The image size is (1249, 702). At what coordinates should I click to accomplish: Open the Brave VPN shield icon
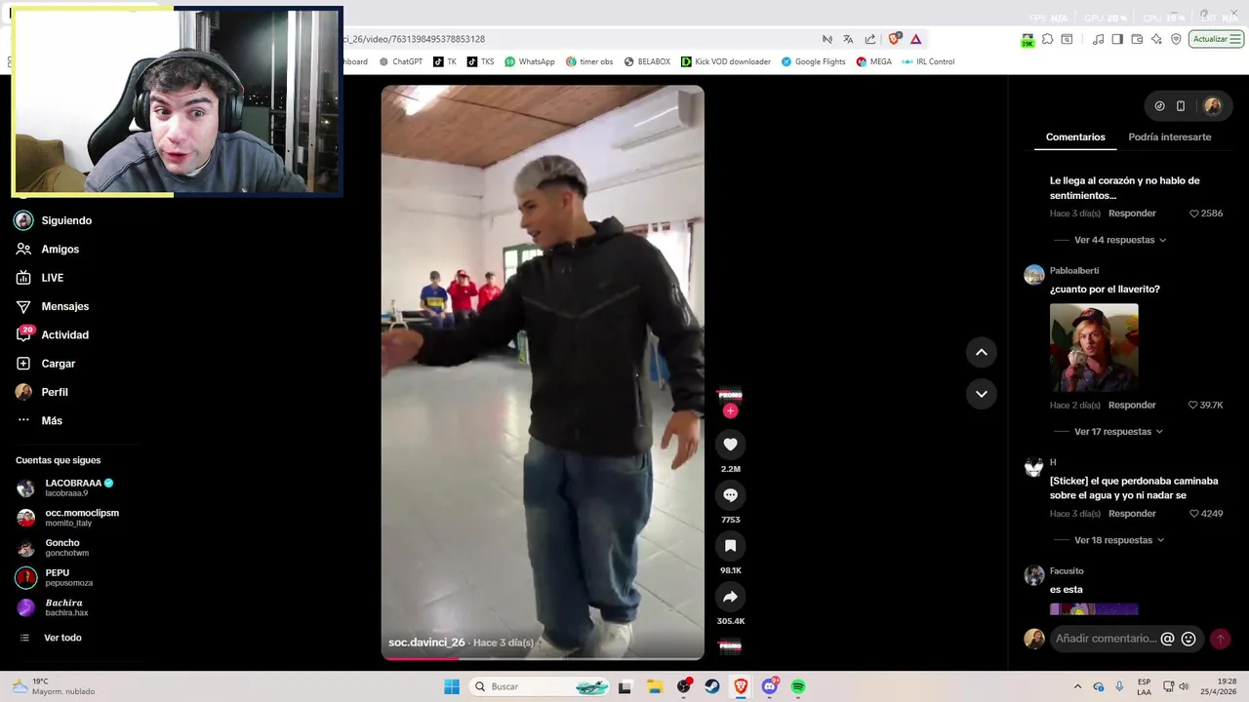coord(1176,39)
